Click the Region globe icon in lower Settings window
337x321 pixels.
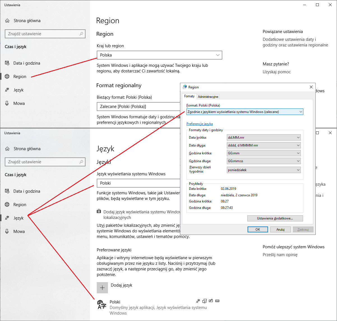[7, 205]
